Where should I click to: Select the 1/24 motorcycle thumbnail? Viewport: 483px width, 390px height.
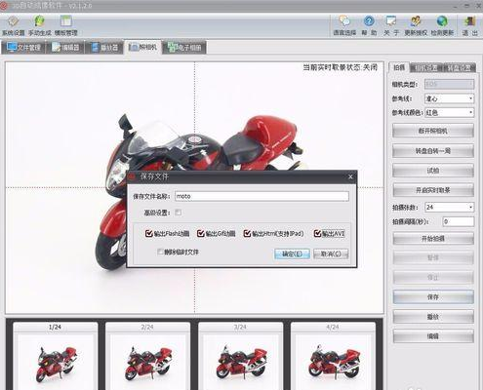(56, 356)
